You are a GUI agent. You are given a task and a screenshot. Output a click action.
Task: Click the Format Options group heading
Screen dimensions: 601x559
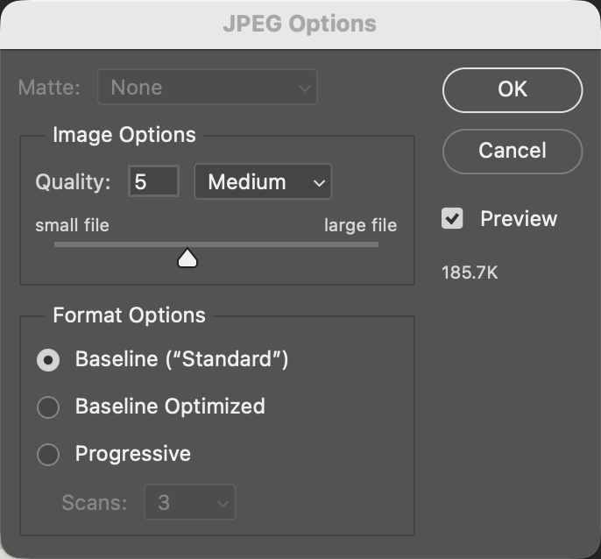[x=129, y=315]
